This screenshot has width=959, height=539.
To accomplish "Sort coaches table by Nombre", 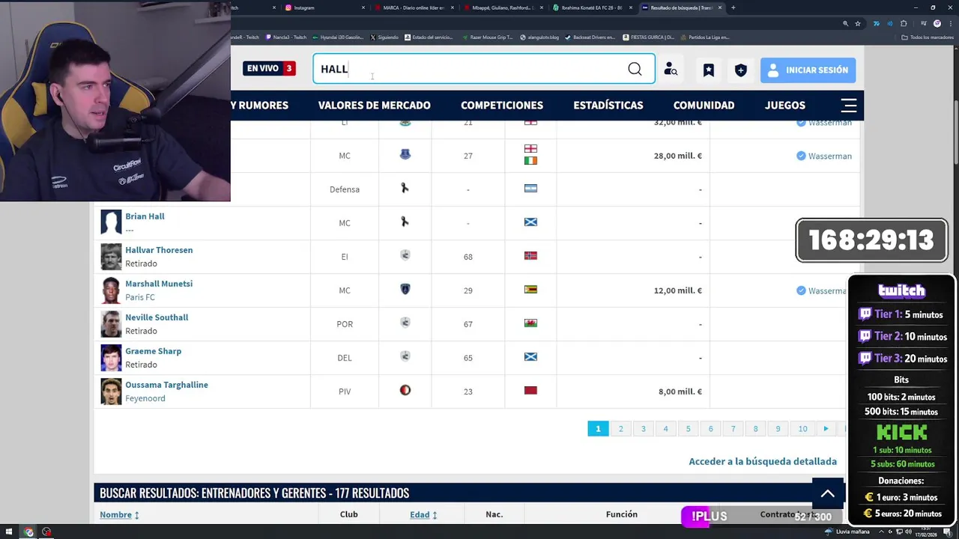I will (120, 515).
